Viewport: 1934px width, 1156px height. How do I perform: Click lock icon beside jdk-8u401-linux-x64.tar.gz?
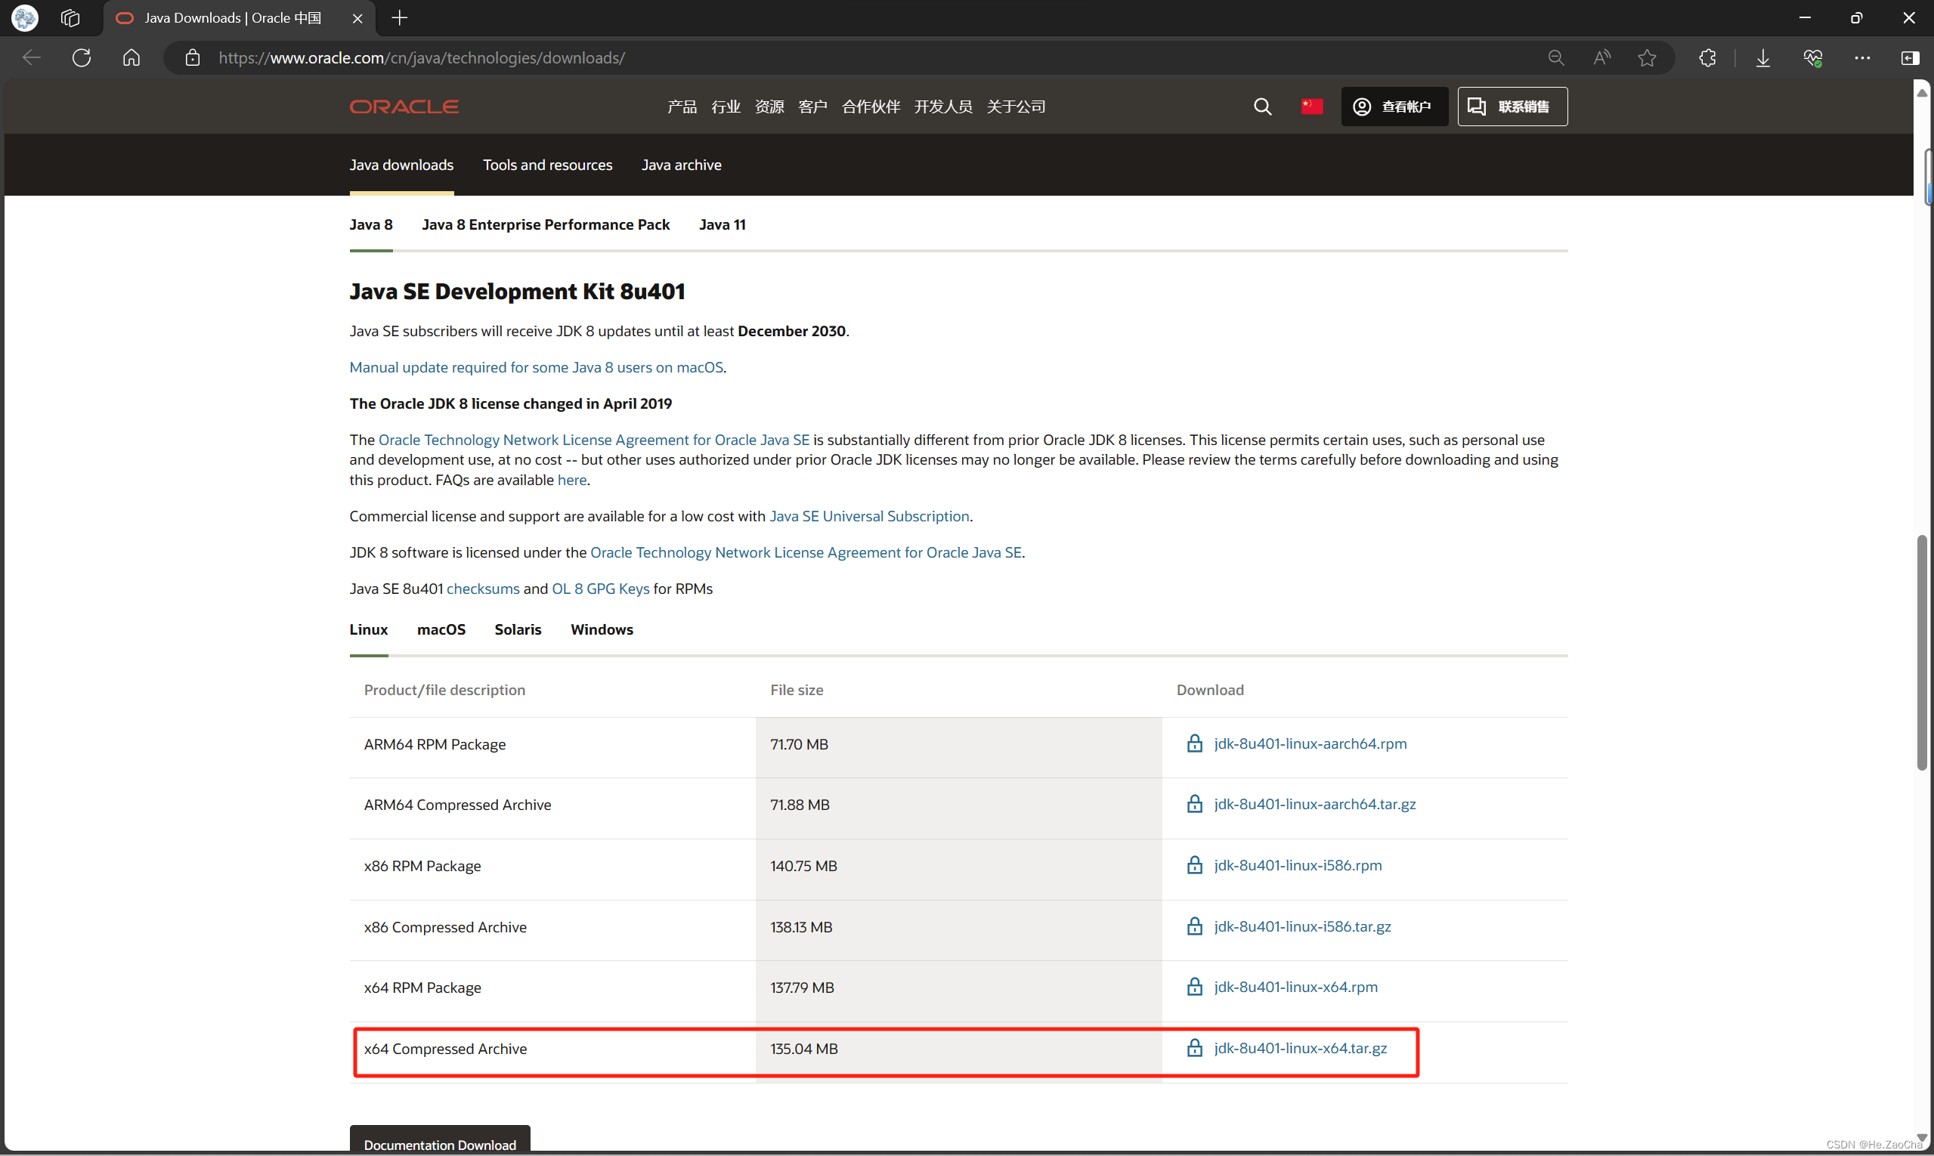coord(1195,1047)
